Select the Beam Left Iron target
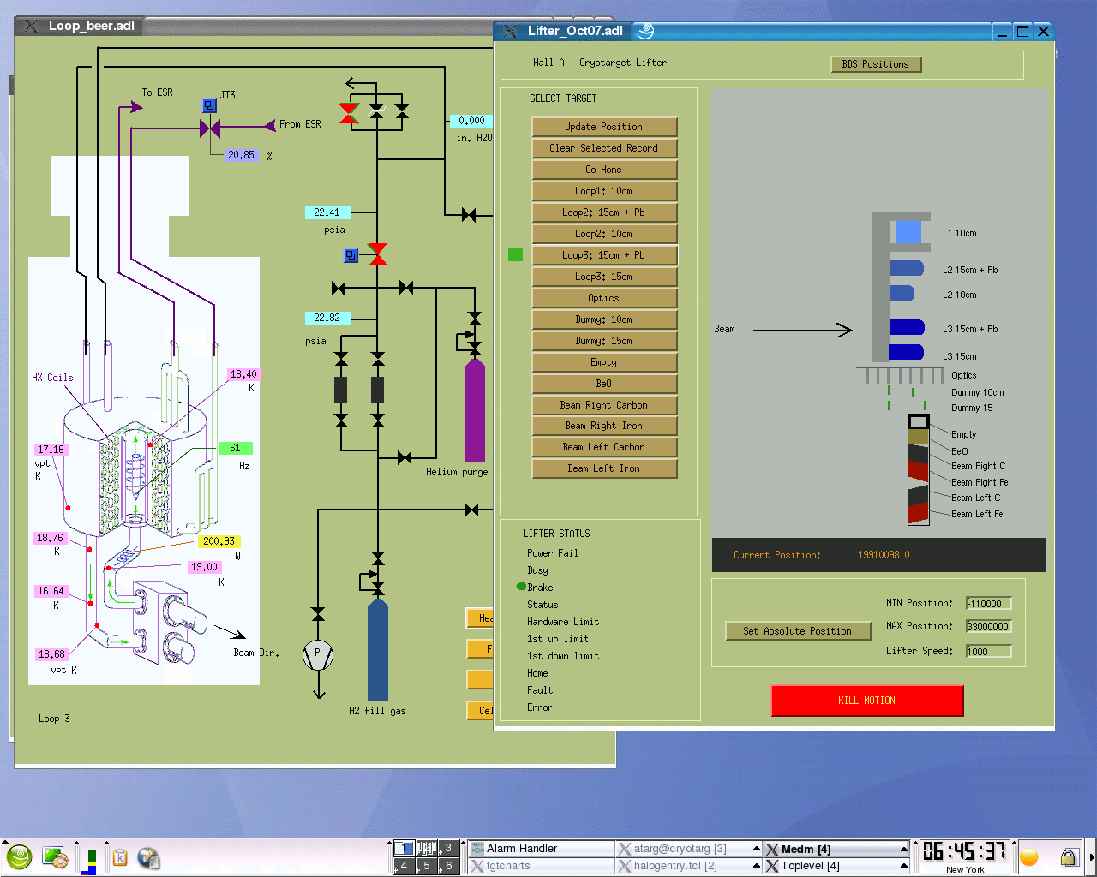The height and width of the screenshot is (877, 1097). [x=604, y=468]
